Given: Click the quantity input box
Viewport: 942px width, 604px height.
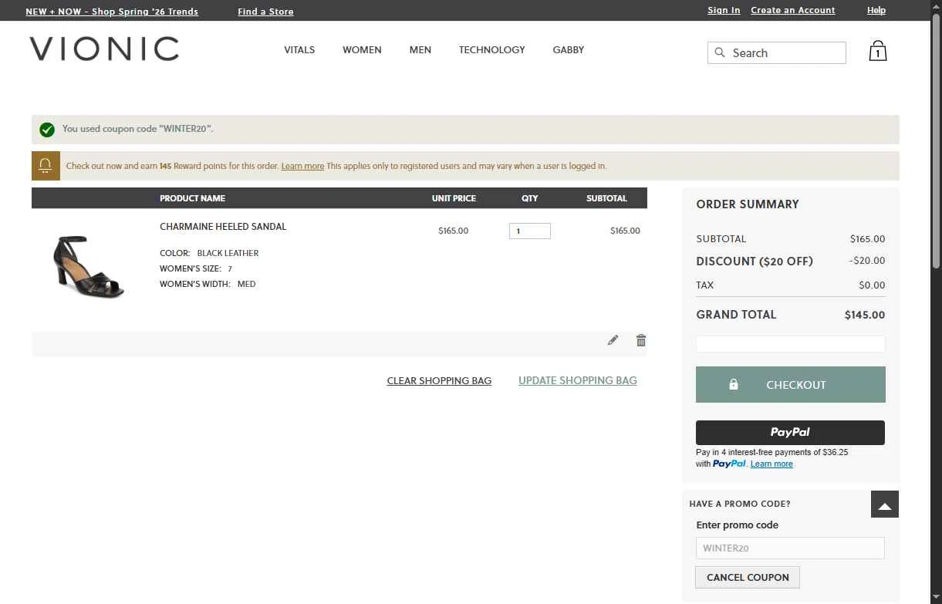Looking at the screenshot, I should [x=530, y=231].
